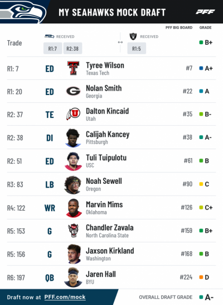The width and height of the screenshot is (223, 305).
Task: Click Marvin Mims's headshot photo
Action: (x=74, y=208)
